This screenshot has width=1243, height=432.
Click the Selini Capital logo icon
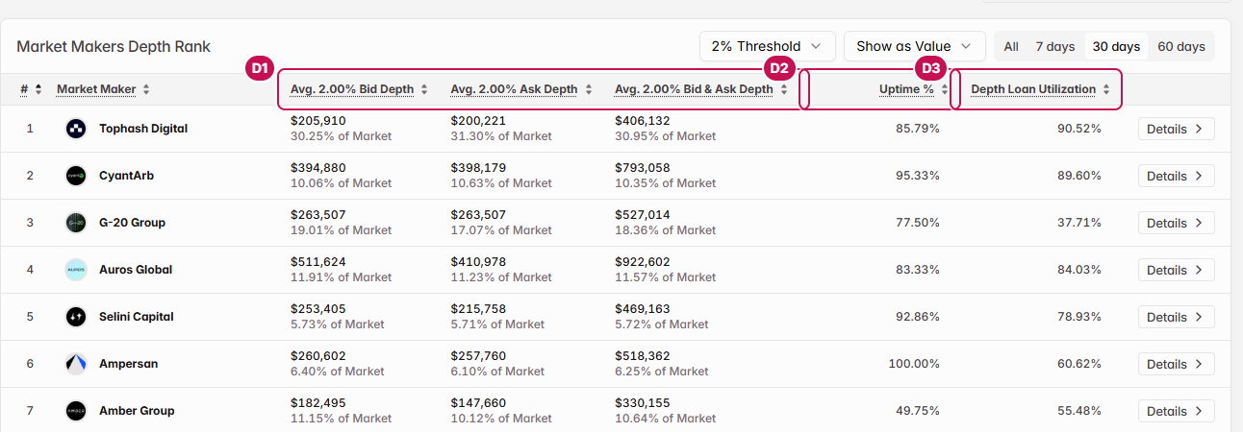(x=76, y=317)
